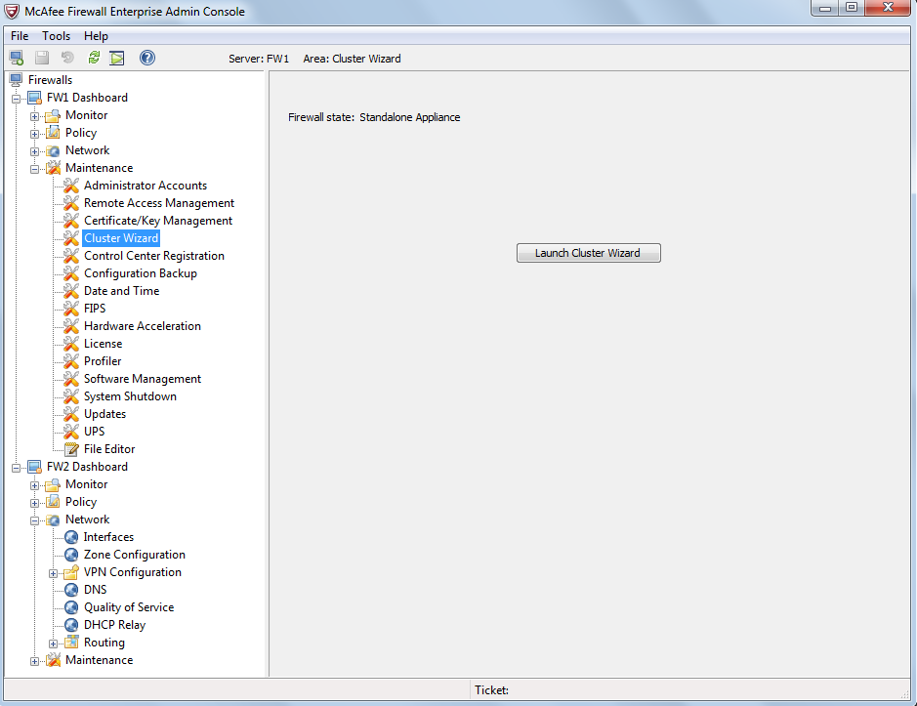Click the FW1 Dashboard monitor icon

(35, 98)
